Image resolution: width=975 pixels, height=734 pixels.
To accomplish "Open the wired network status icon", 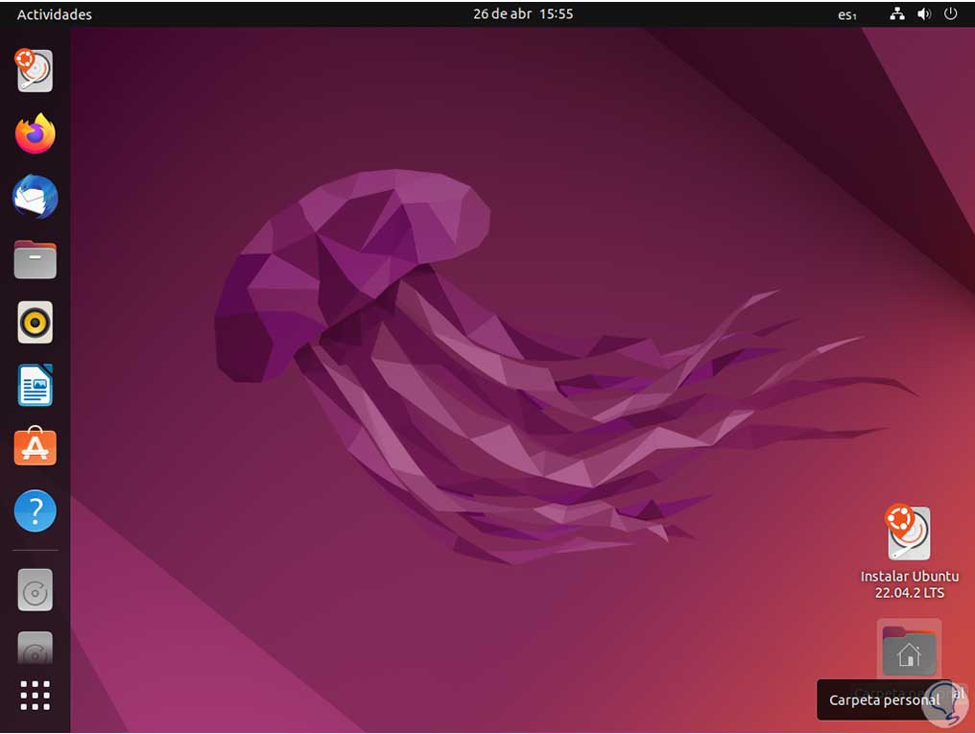I will click(896, 13).
